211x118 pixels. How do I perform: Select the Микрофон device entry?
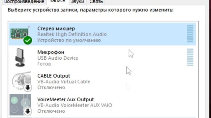pos(102,58)
